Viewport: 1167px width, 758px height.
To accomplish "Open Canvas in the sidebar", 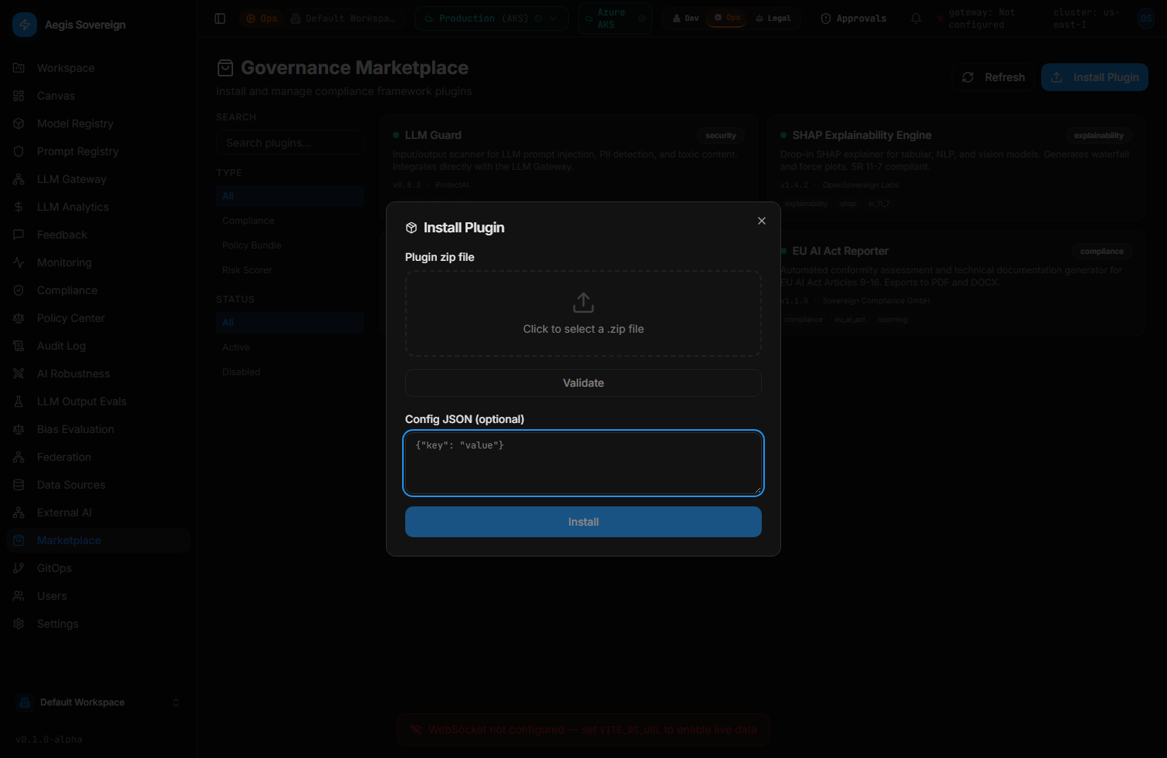I will [x=98, y=96].
